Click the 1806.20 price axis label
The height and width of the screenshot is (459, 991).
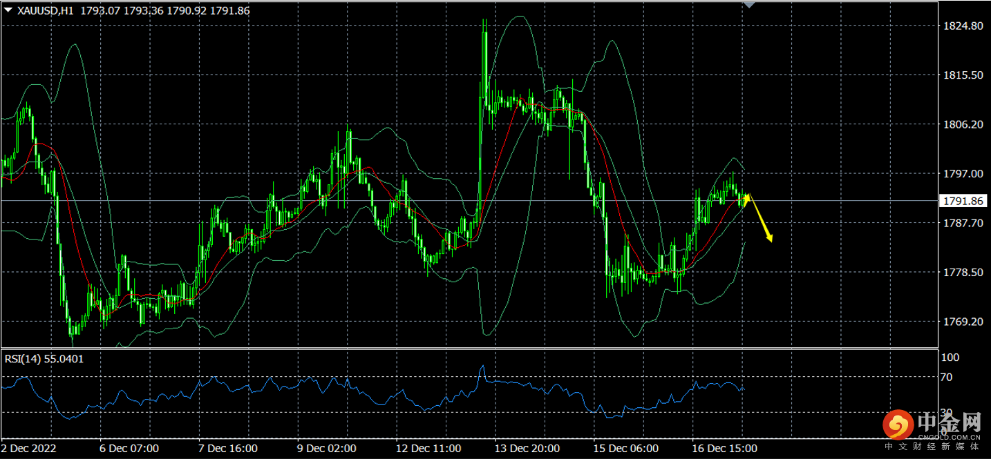pos(962,124)
